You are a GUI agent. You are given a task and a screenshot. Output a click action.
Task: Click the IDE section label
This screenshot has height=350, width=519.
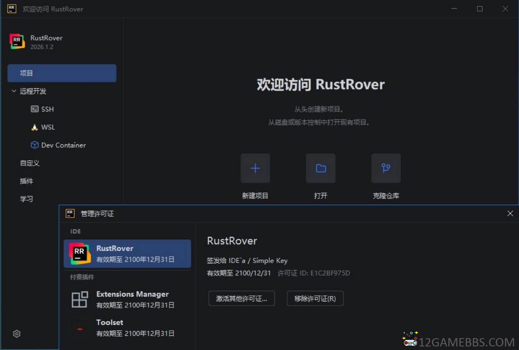tap(75, 231)
